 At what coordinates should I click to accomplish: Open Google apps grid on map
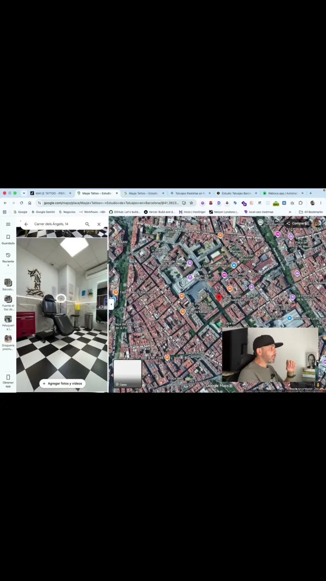coord(307,224)
